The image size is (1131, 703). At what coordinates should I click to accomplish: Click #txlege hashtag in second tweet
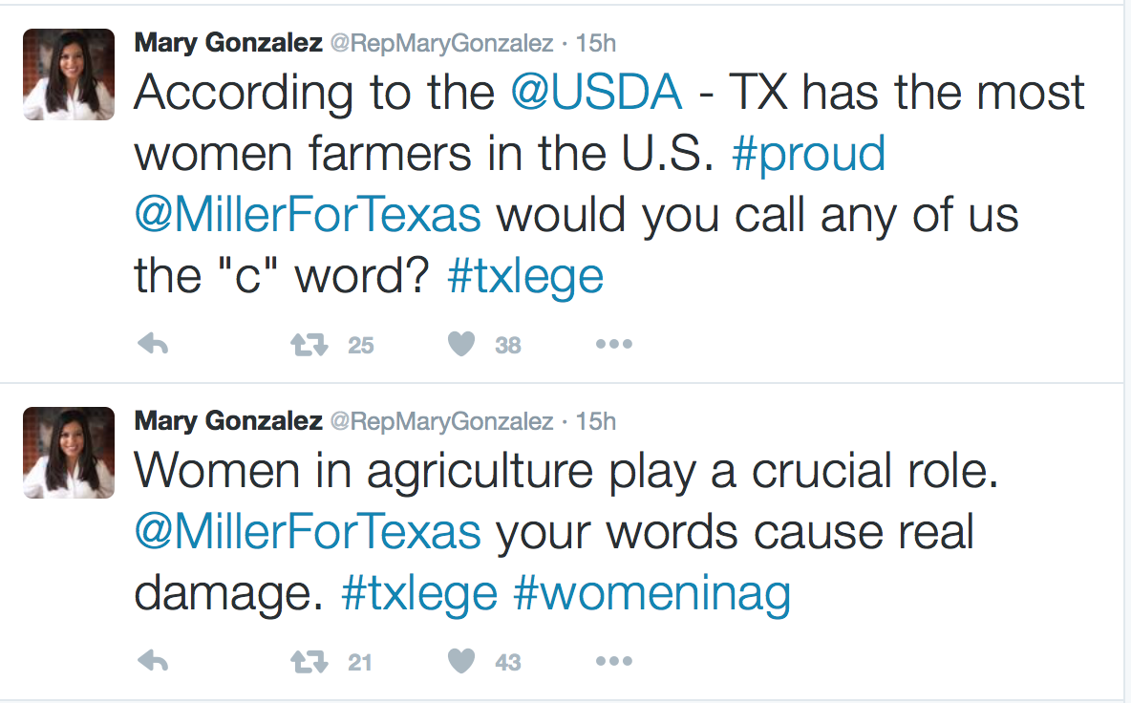pos(419,594)
